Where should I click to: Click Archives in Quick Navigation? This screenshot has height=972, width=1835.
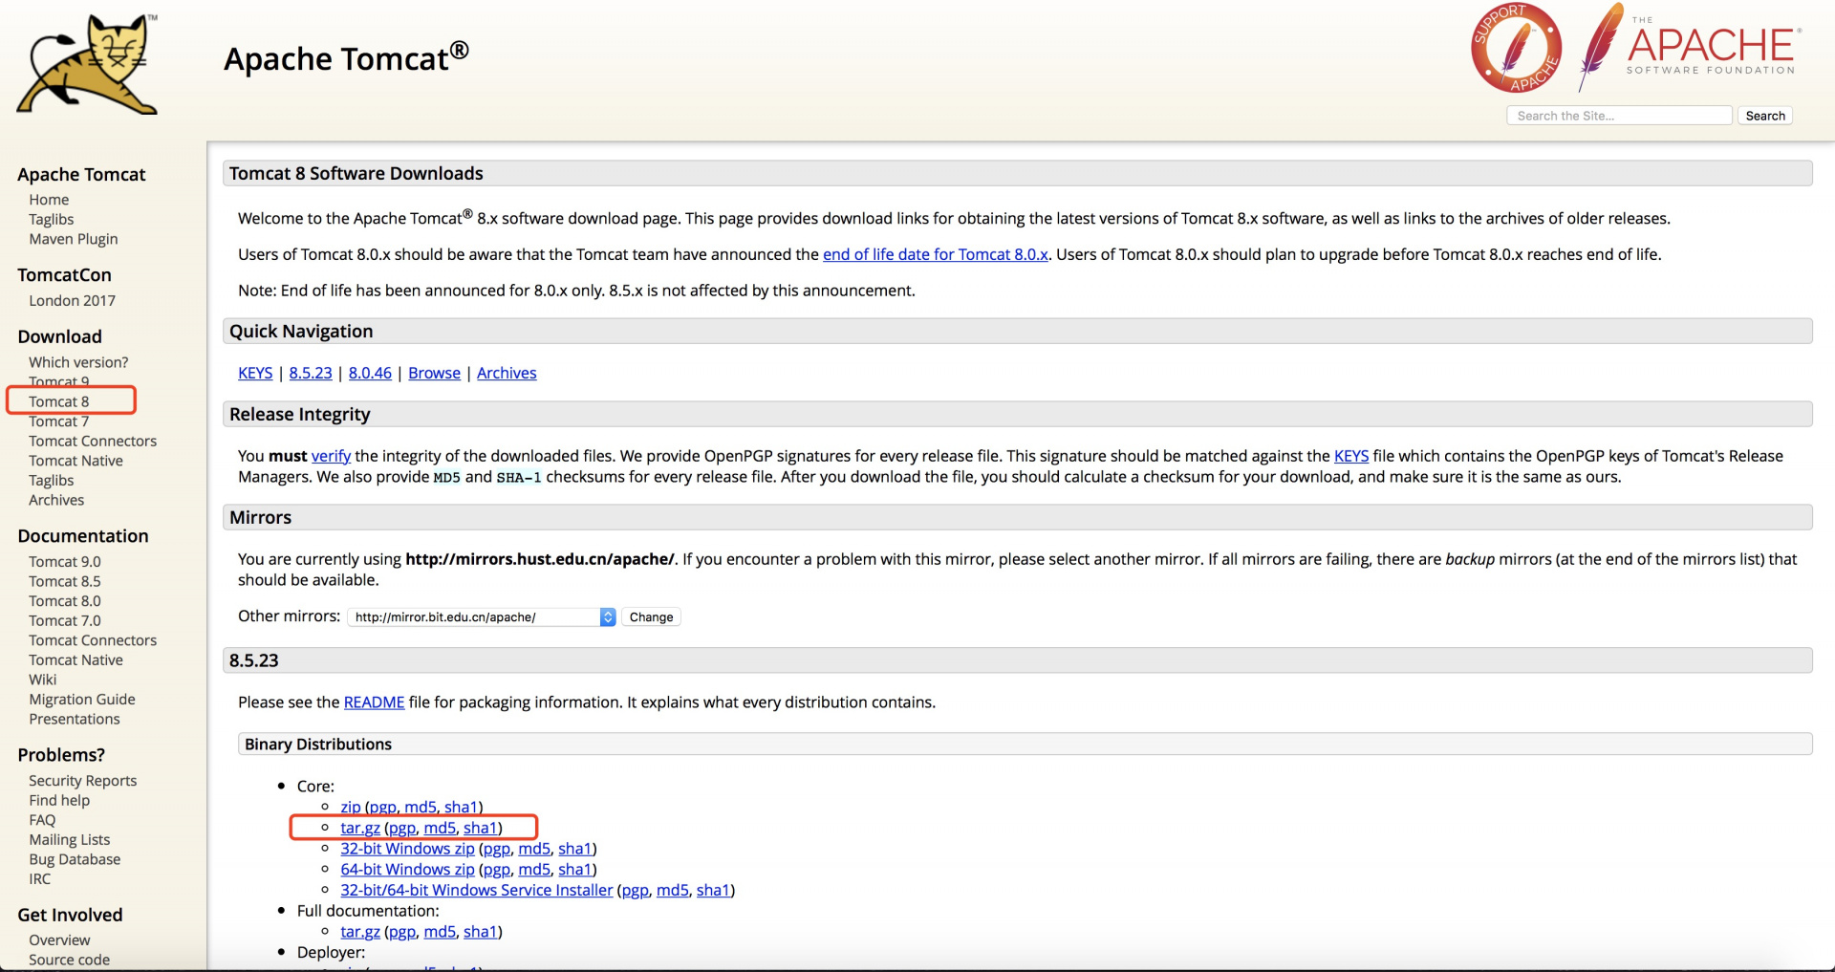[x=507, y=373]
